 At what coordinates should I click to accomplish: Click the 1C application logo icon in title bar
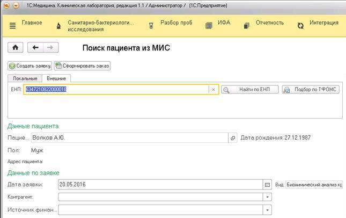[5, 5]
